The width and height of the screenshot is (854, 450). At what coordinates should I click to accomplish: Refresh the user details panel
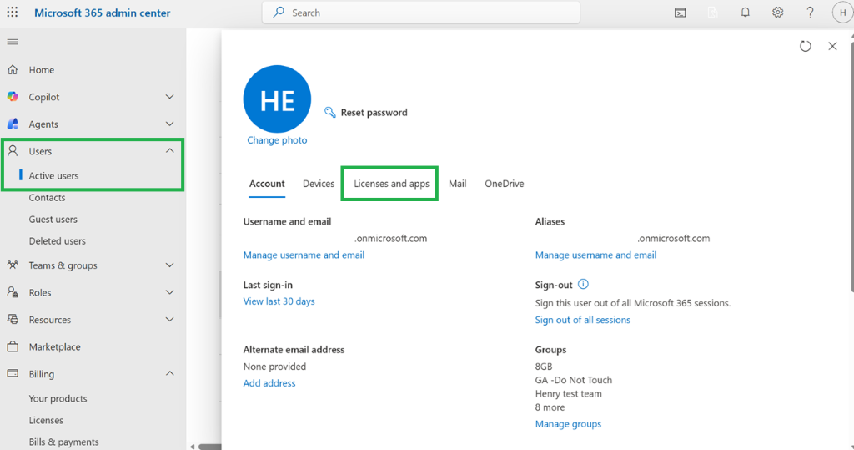(805, 47)
